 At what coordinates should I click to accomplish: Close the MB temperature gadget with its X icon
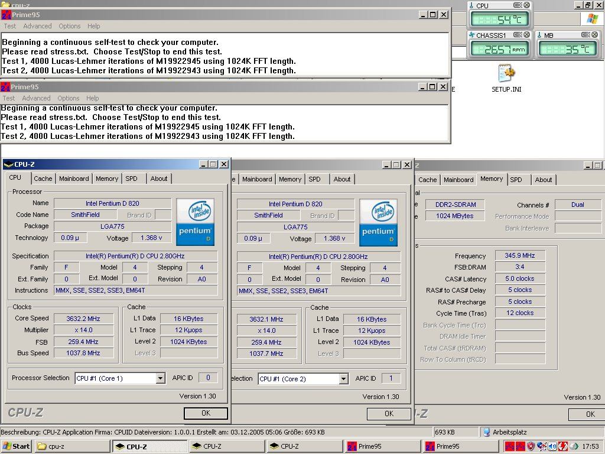tap(594, 35)
